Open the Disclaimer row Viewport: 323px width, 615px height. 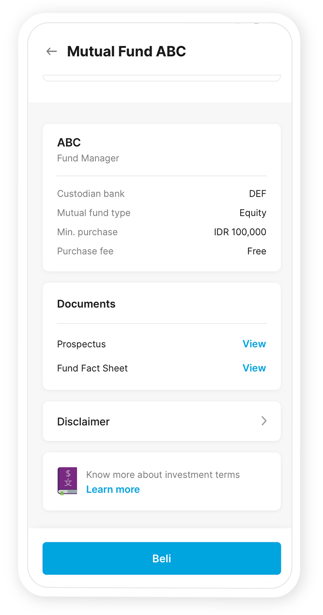161,421
